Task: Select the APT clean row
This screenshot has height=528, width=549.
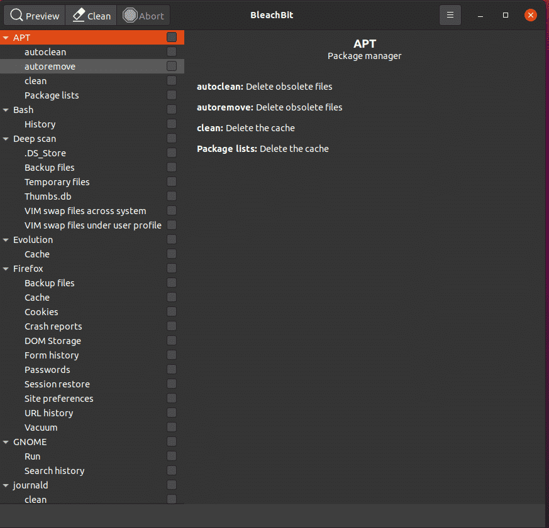Action: point(92,81)
